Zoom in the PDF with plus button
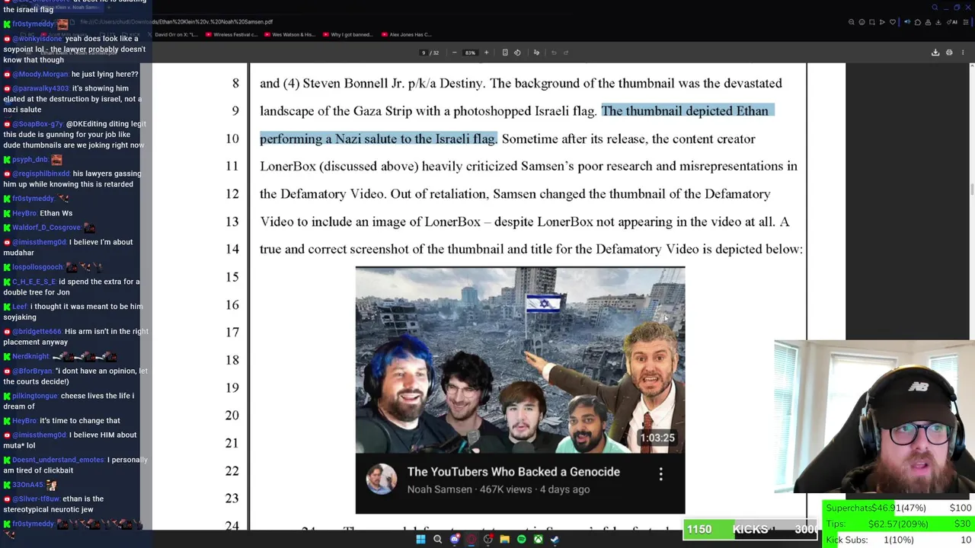This screenshot has width=975, height=548. (486, 53)
